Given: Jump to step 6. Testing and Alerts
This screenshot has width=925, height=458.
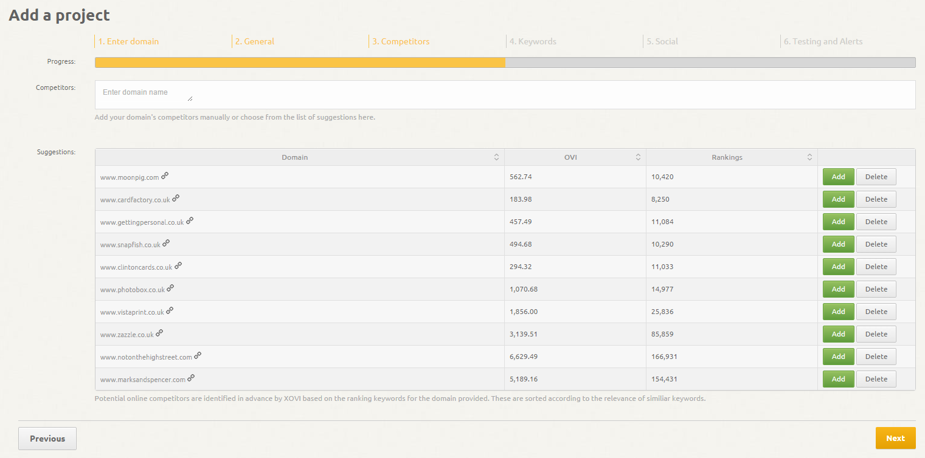Looking at the screenshot, I should (823, 41).
